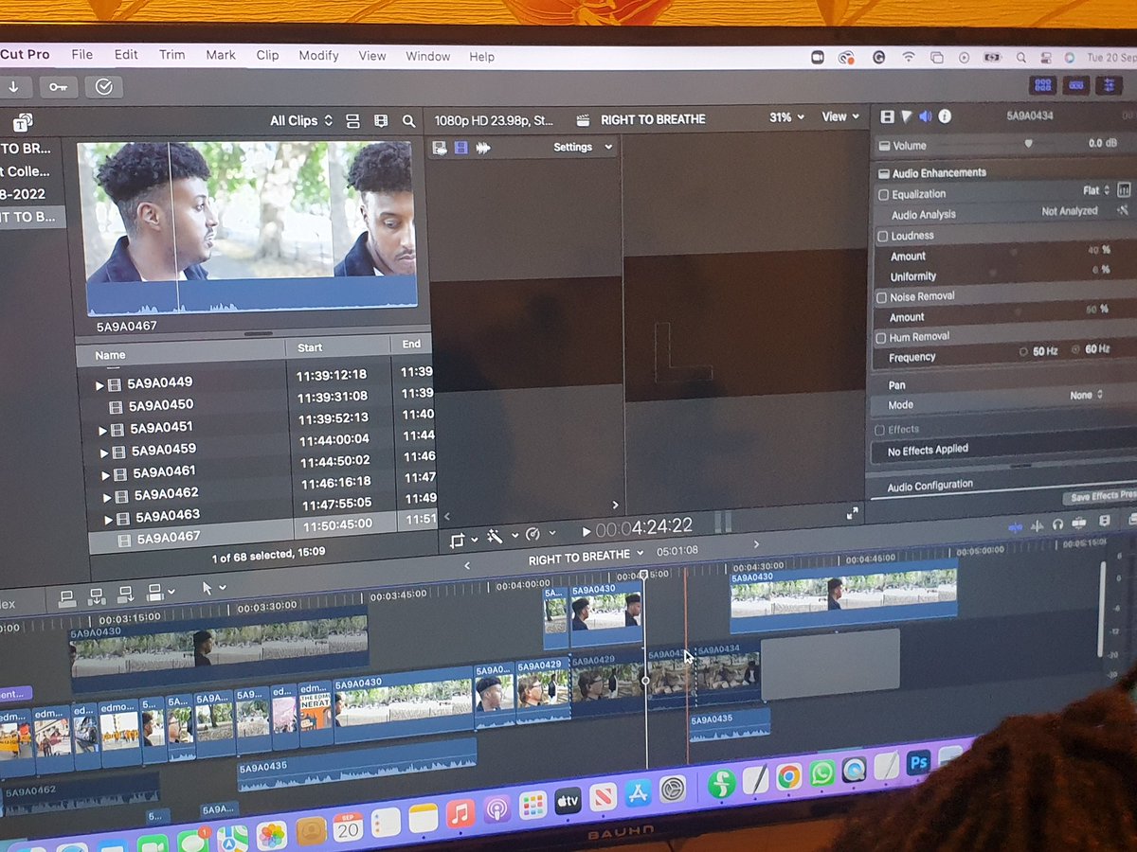
Task: Click the Save Effects Preset button
Action: [x=1102, y=496]
